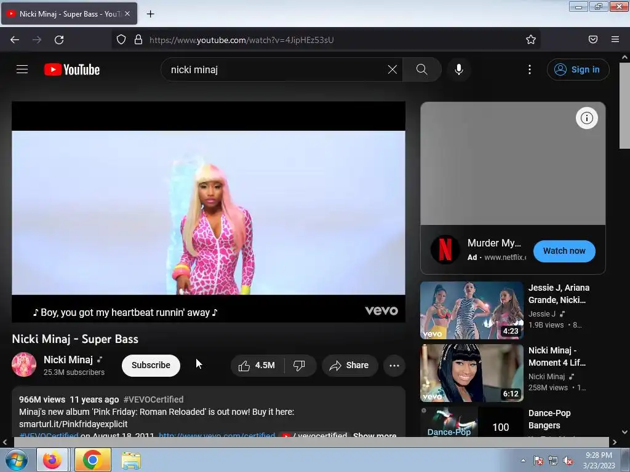Open the Dance-Pop Bangers playlist thumbnail
Image resolution: width=630 pixels, height=472 pixels.
tap(472, 422)
